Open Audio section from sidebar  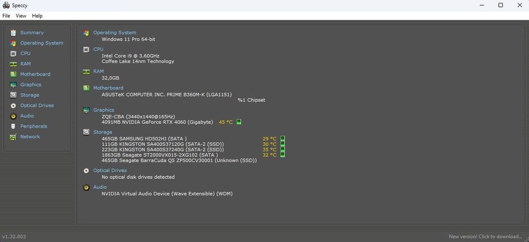coord(27,116)
